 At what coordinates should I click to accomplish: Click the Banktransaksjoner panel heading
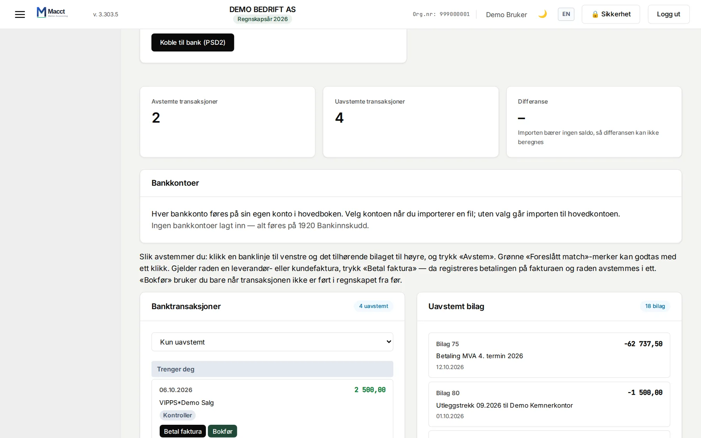pos(186,306)
